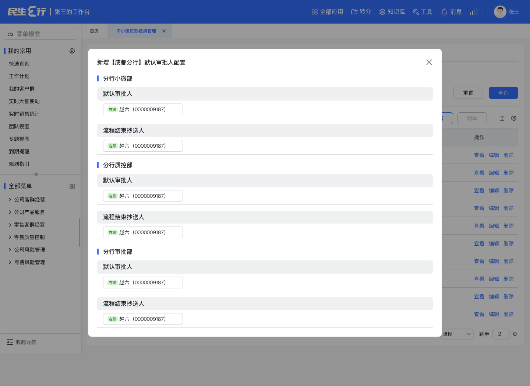Image resolution: width=530 pixels, height=386 pixels.
Task: Click the 民生E行 logo
Action: pos(27,12)
